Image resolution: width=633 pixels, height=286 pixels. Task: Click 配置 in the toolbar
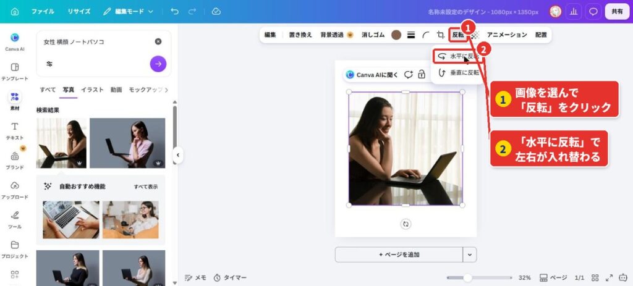541,35
